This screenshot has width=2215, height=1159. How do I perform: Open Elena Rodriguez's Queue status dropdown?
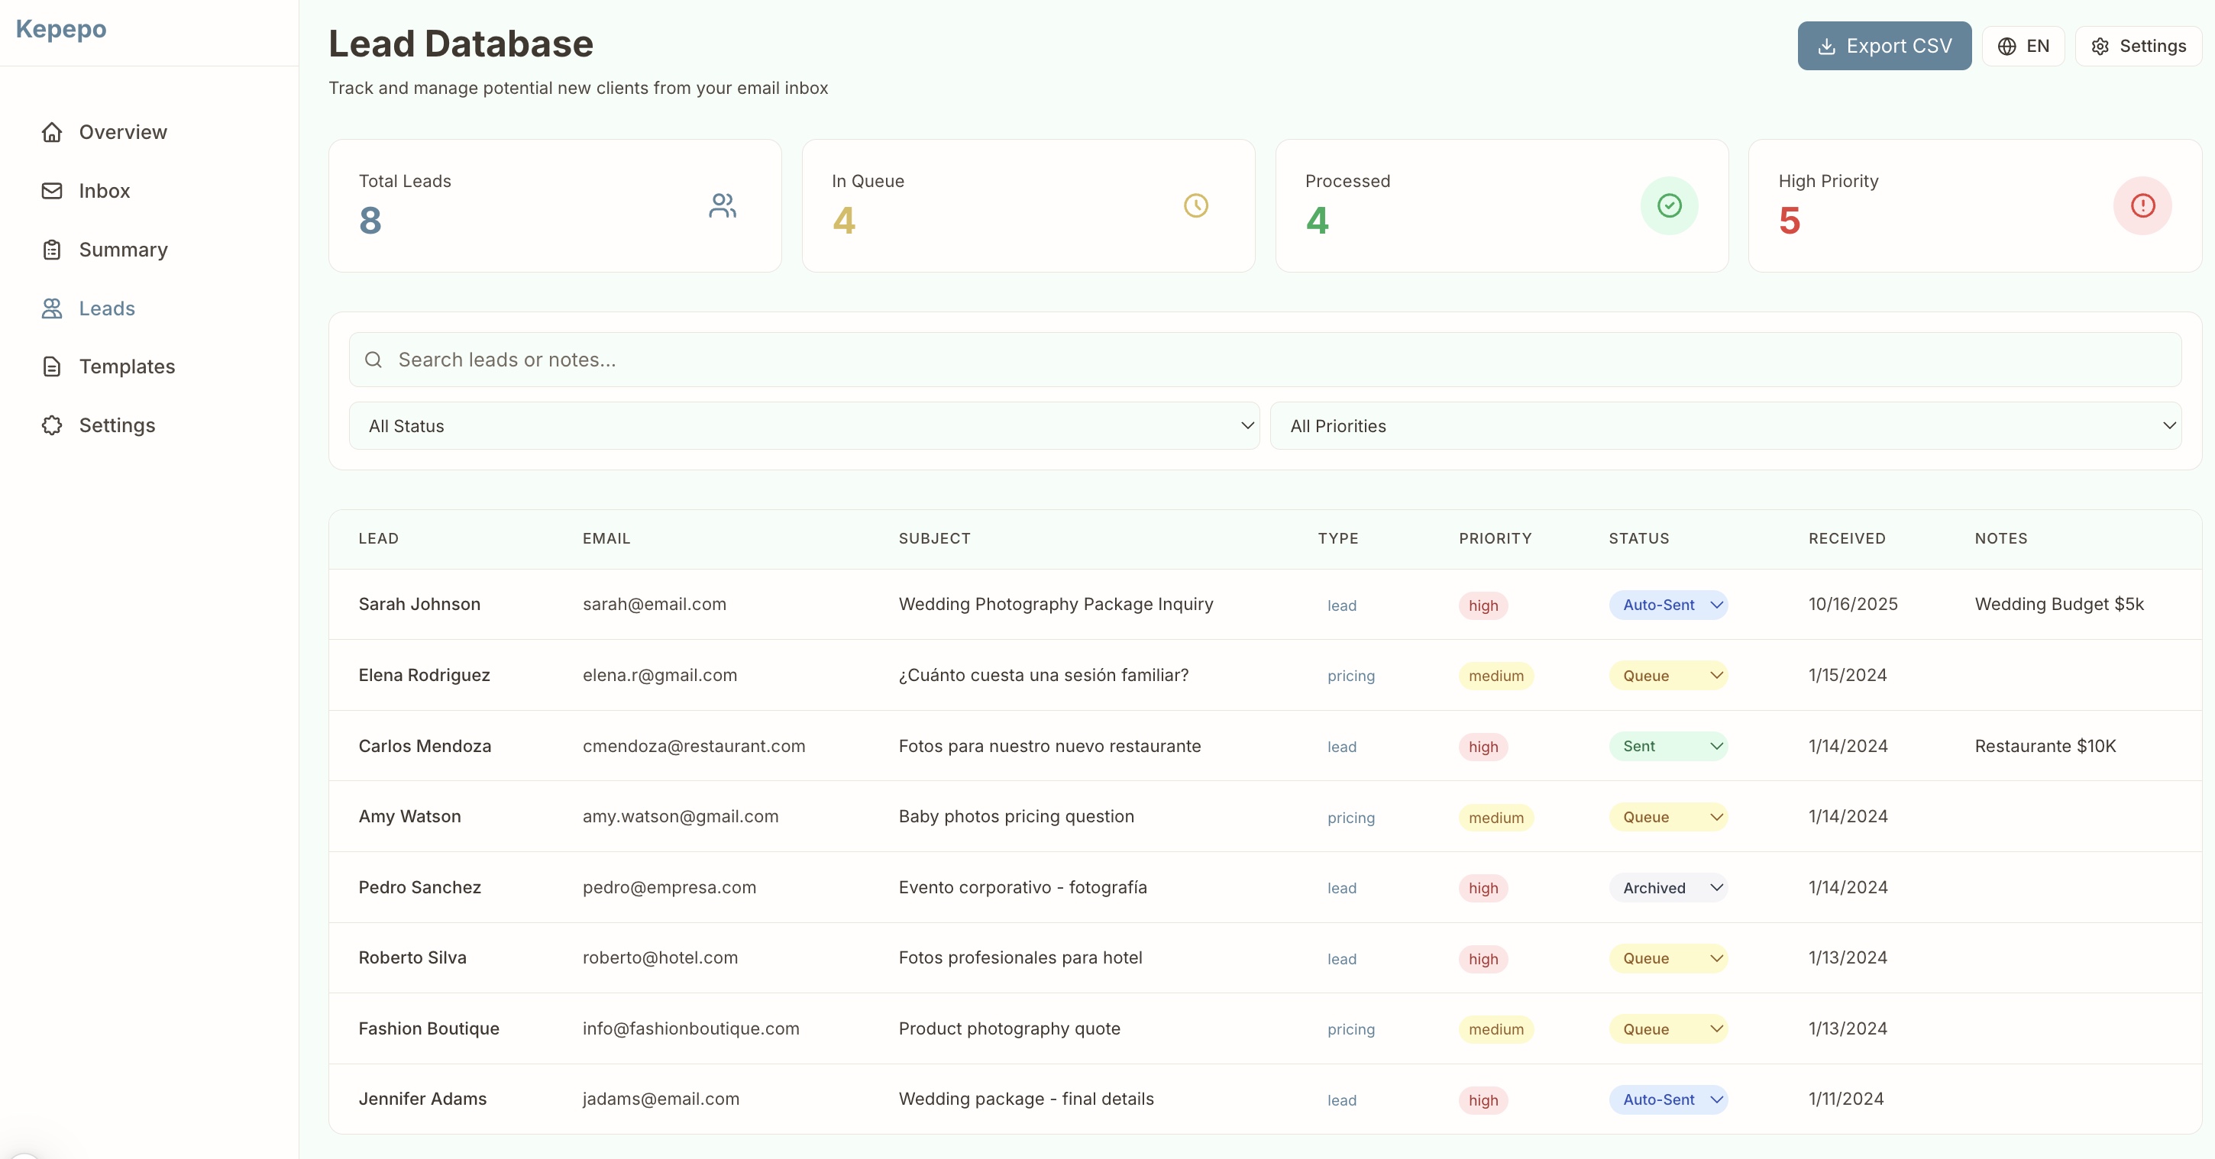(x=1667, y=676)
